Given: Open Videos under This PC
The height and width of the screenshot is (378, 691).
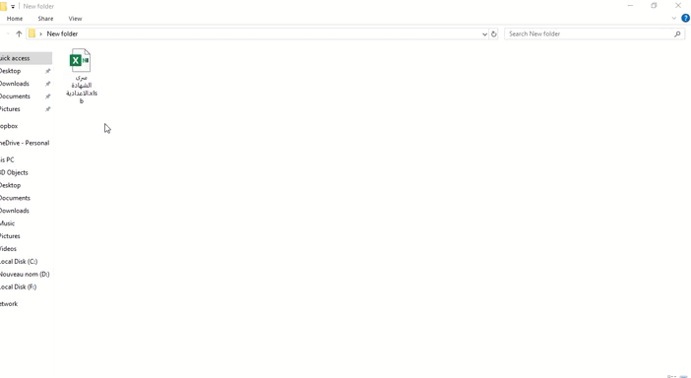Looking at the screenshot, I should (x=9, y=249).
